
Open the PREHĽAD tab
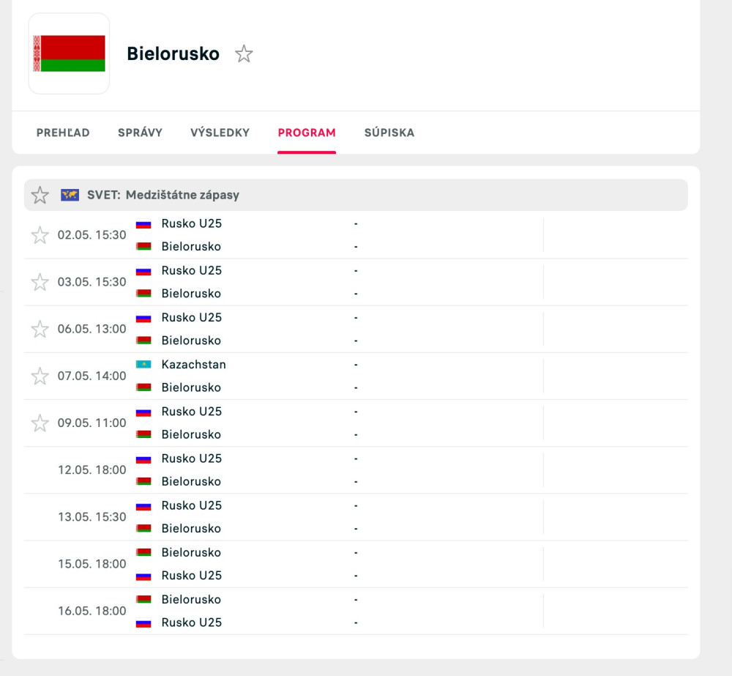63,133
